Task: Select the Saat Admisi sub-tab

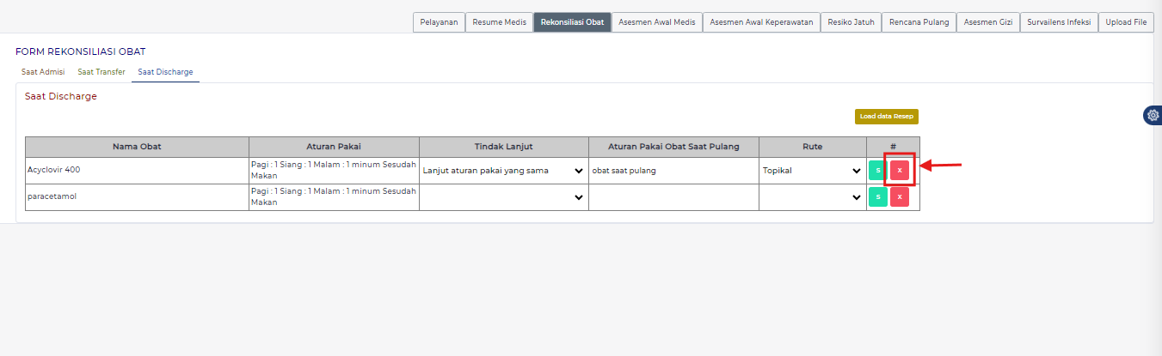Action: (43, 72)
